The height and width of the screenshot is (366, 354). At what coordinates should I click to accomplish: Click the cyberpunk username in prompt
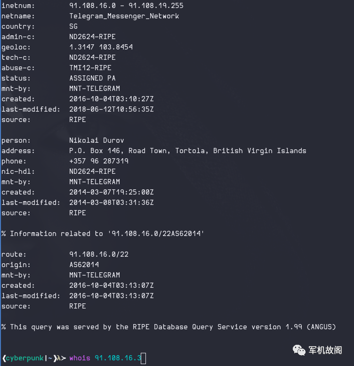(25, 358)
